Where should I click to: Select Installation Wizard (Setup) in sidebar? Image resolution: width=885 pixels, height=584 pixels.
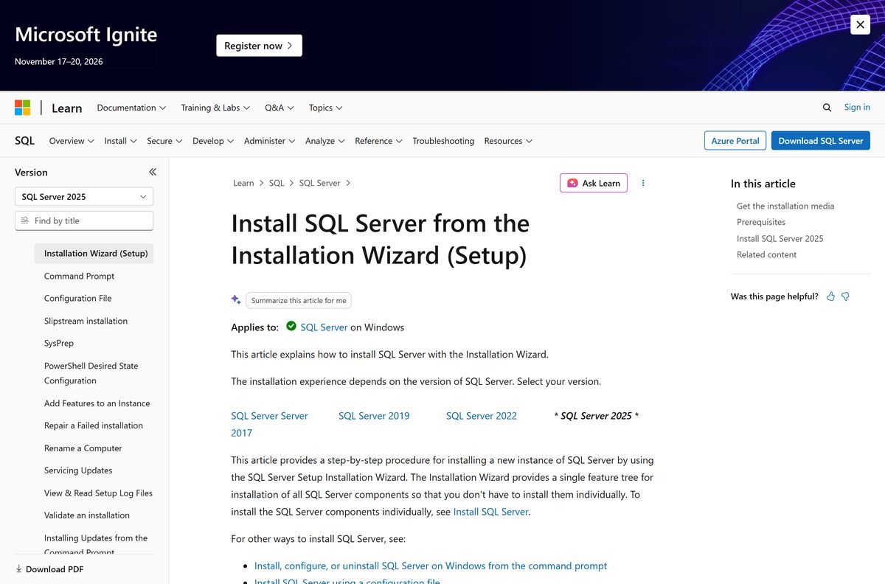[94, 253]
